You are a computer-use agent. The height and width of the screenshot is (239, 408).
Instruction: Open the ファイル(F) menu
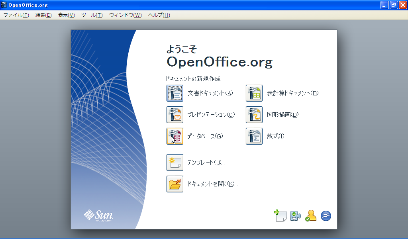[x=16, y=15]
